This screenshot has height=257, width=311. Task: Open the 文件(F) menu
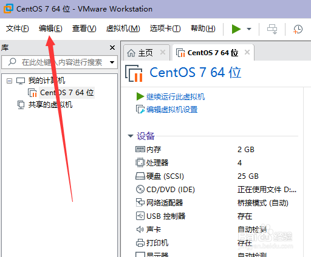click(18, 28)
